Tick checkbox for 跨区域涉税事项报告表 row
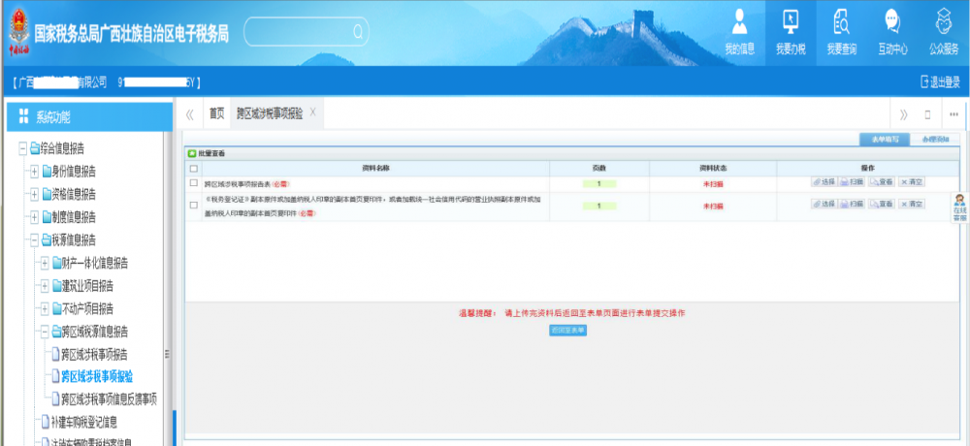 pos(194,182)
